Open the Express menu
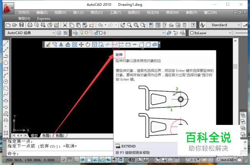This screenshot has height=165, width=250. [43, 19]
